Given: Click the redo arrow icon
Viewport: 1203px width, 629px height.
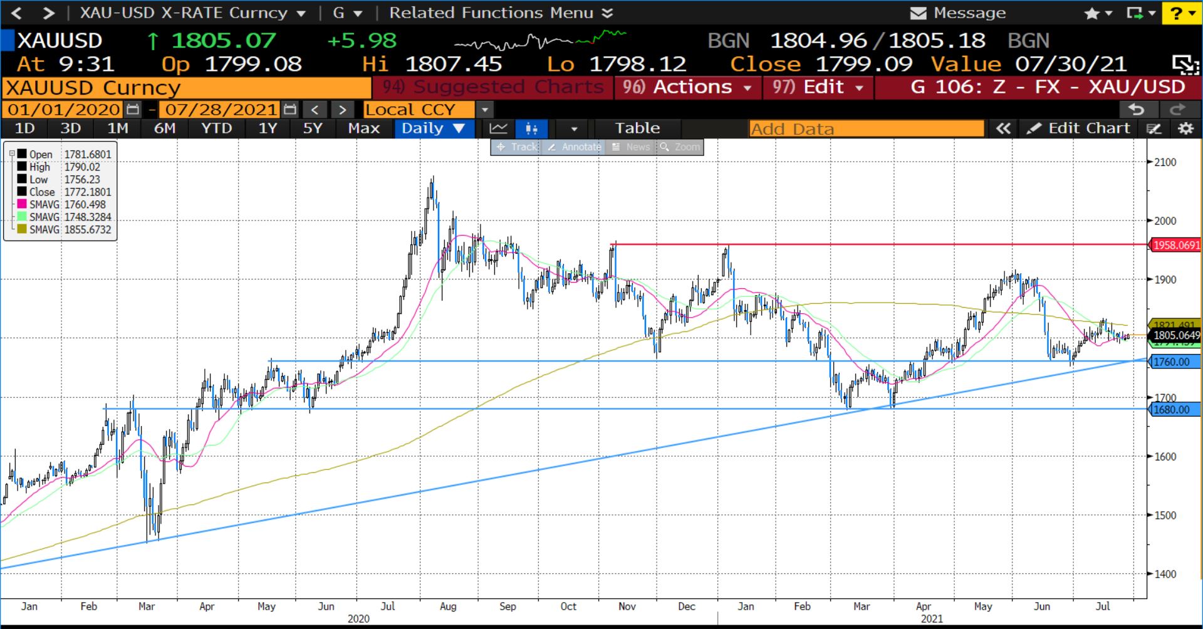Looking at the screenshot, I should click(1178, 110).
